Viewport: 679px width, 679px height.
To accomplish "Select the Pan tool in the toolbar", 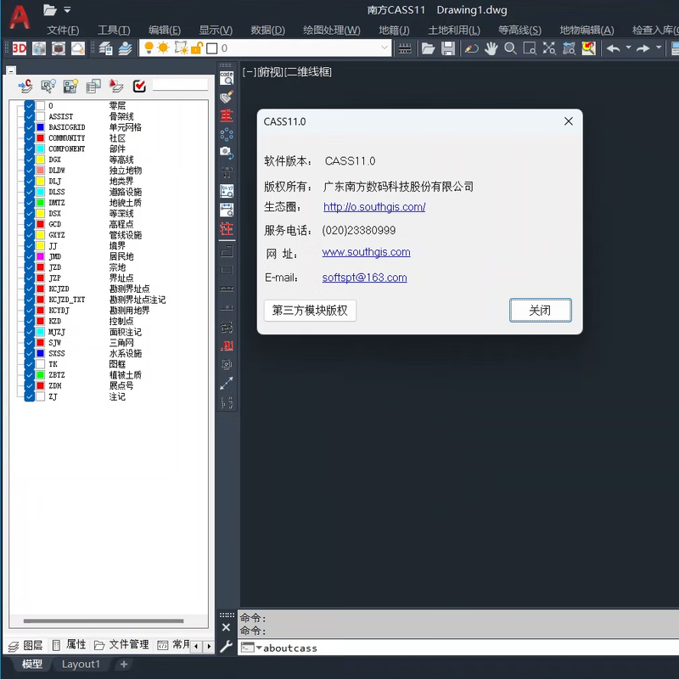I will [x=490, y=48].
